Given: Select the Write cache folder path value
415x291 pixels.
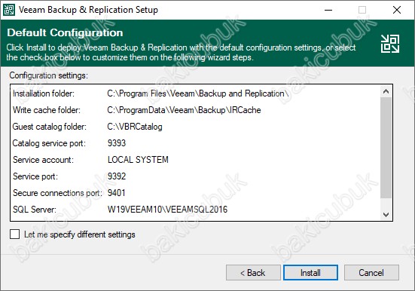Looking at the screenshot, I should coord(184,110).
